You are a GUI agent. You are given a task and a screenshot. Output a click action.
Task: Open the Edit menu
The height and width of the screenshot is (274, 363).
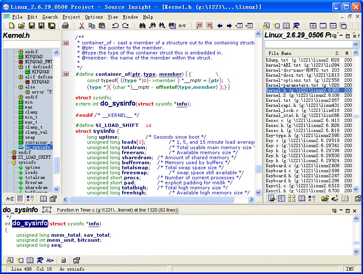pos(32,17)
